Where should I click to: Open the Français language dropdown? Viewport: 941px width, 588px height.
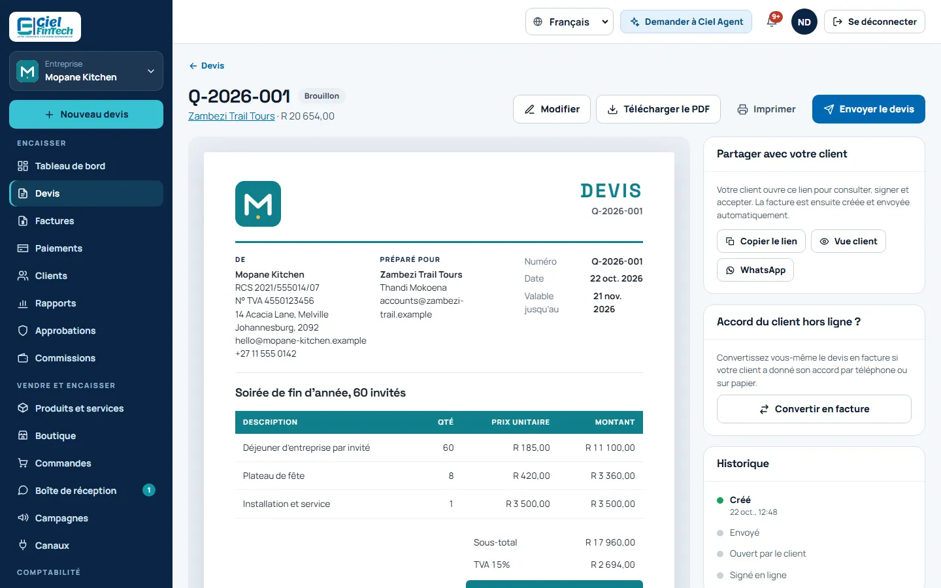569,22
